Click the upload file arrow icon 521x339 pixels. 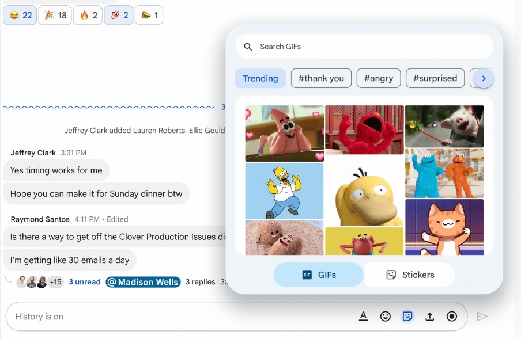tap(429, 316)
